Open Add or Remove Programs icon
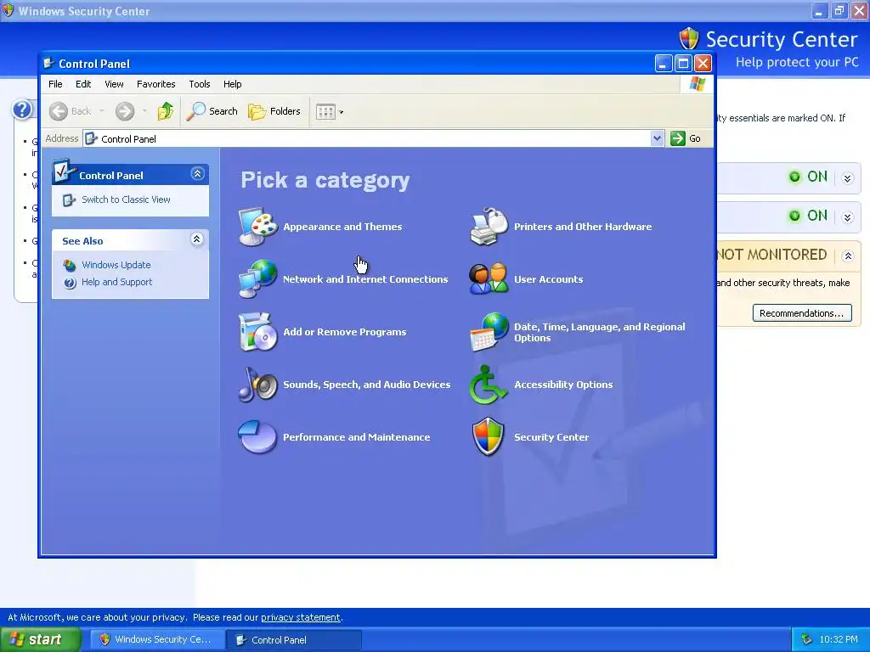The height and width of the screenshot is (652, 870). (x=258, y=332)
